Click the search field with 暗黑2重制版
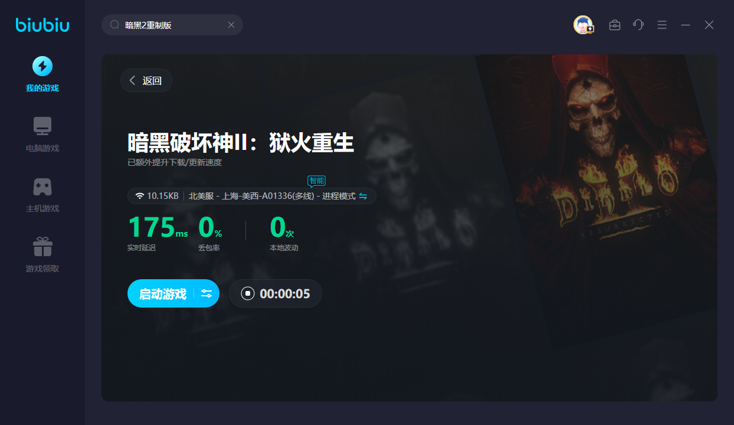The width and height of the screenshot is (734, 425). [x=172, y=25]
